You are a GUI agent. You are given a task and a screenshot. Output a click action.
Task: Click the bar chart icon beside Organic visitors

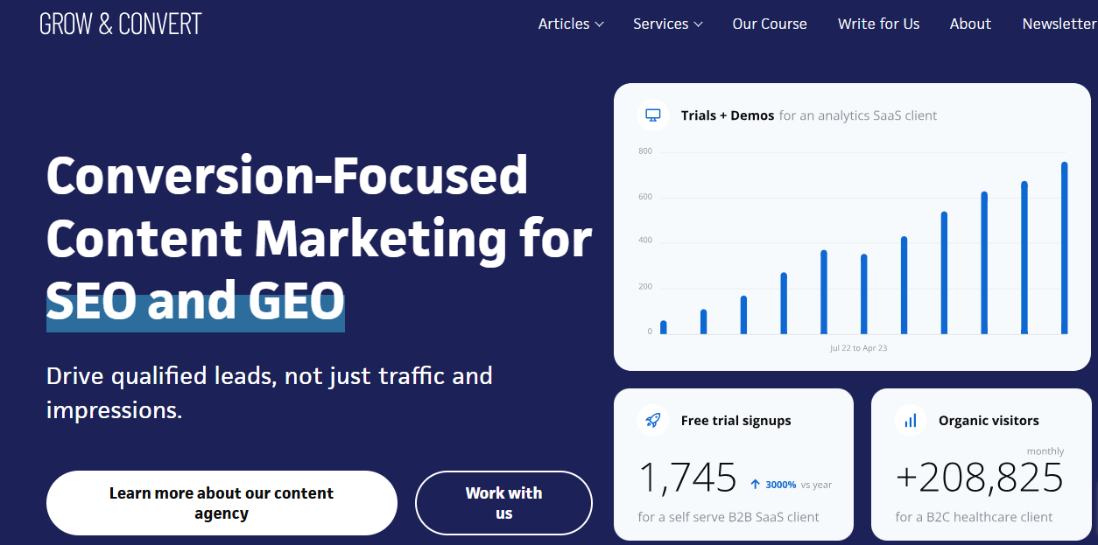pos(910,420)
